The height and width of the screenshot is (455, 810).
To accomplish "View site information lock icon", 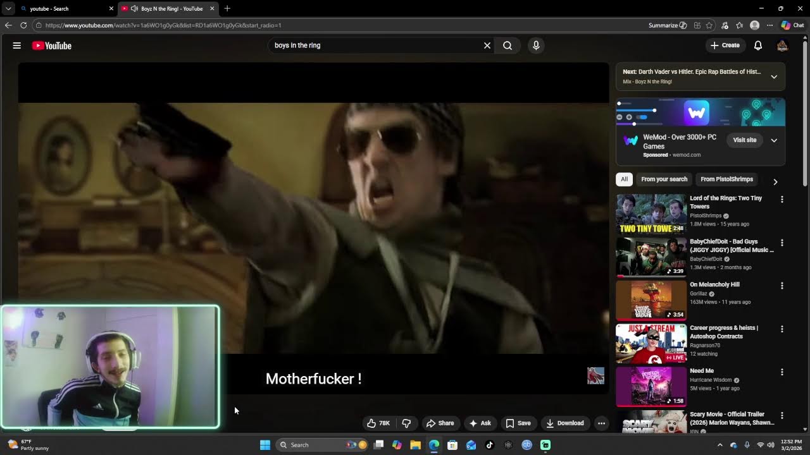I will click(x=39, y=25).
